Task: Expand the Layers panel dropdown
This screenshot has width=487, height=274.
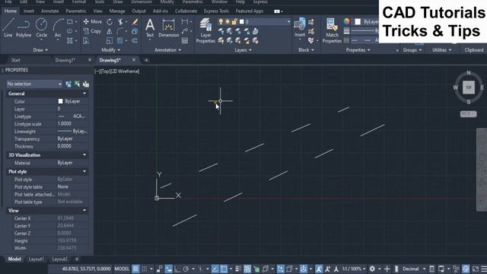Action: pos(243,50)
